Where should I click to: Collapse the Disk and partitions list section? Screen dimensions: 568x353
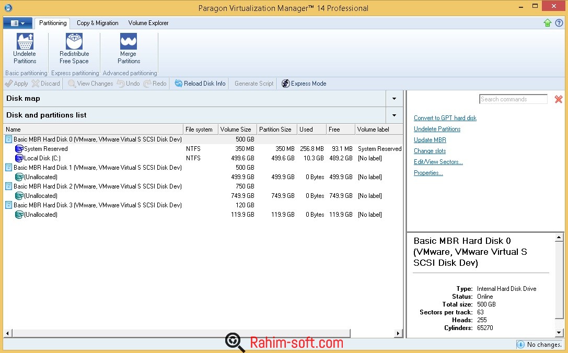pos(394,115)
